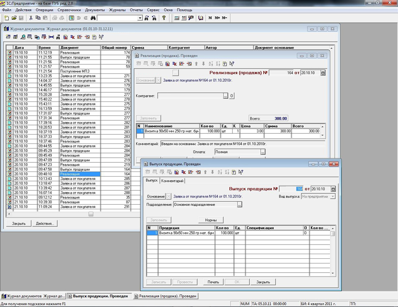Toggle the status mark on the 11:12:19 journal row
Viewport: 398px width, 307px height.
click(x=10, y=53)
